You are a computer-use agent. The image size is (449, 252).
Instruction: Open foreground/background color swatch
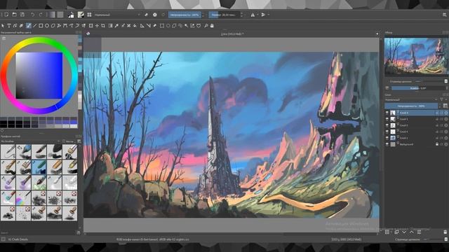click(x=71, y=15)
